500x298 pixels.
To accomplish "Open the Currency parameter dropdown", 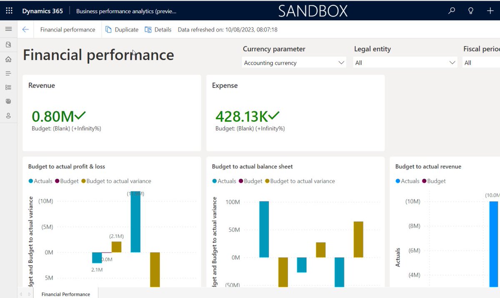I will (294, 63).
